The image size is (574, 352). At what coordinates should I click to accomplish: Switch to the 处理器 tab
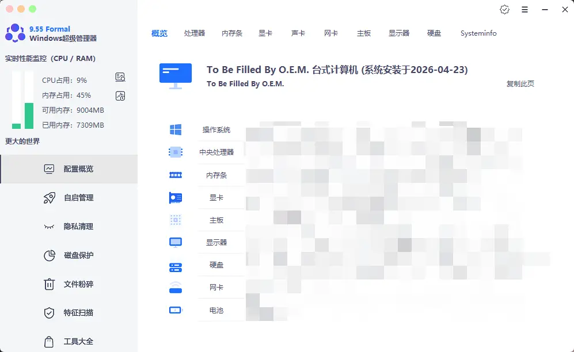coord(195,33)
